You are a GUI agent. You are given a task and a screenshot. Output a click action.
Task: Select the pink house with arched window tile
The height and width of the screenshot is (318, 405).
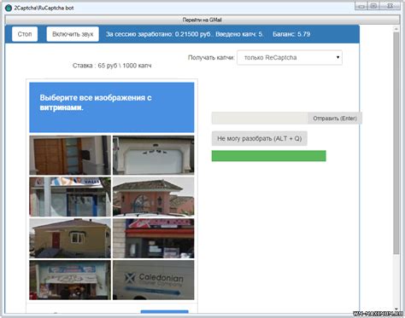(154, 197)
